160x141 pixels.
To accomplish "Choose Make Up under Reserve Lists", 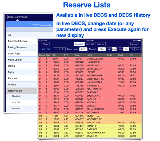I will (22, 109).
